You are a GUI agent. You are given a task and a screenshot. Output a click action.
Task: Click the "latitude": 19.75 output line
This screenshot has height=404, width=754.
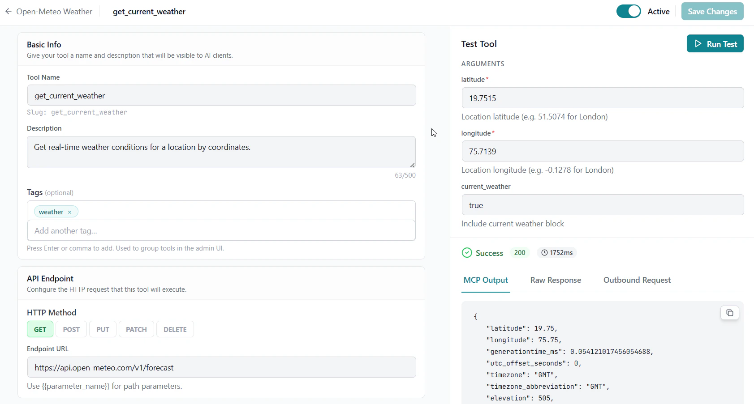click(522, 328)
